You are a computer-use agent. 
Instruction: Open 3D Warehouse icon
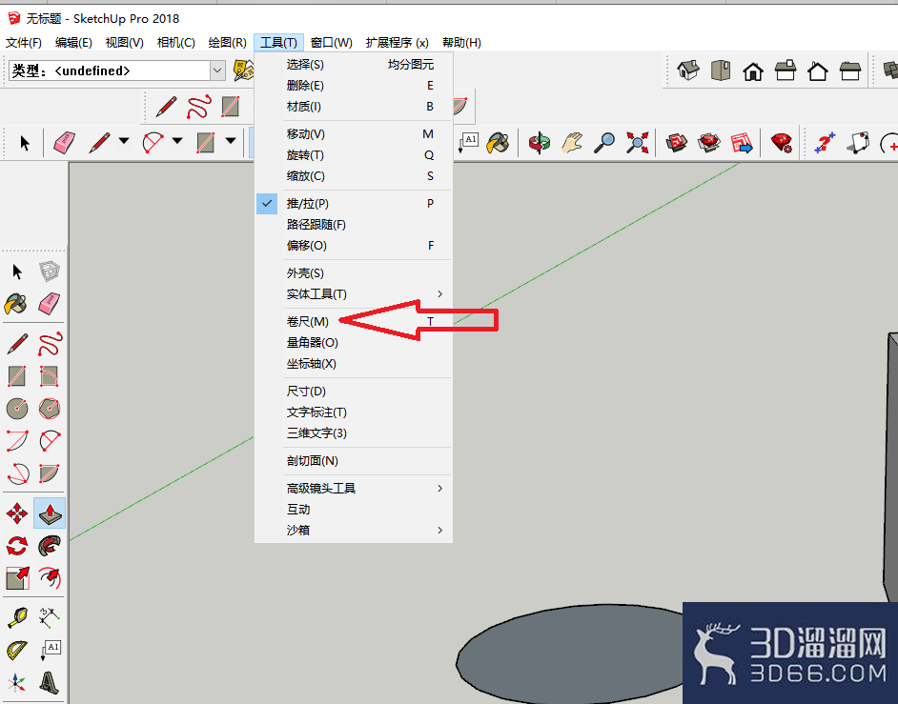coord(677,143)
